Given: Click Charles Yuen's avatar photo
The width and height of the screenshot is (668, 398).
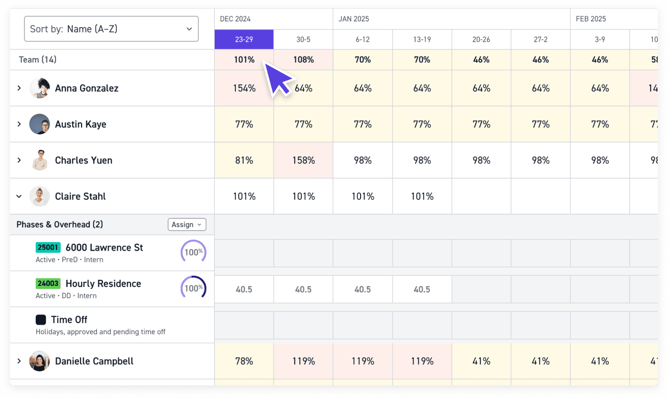Looking at the screenshot, I should click(40, 160).
